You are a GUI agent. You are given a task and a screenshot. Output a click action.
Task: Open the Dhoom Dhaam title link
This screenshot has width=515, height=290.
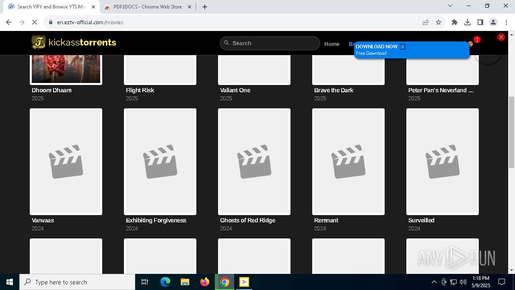click(x=51, y=90)
